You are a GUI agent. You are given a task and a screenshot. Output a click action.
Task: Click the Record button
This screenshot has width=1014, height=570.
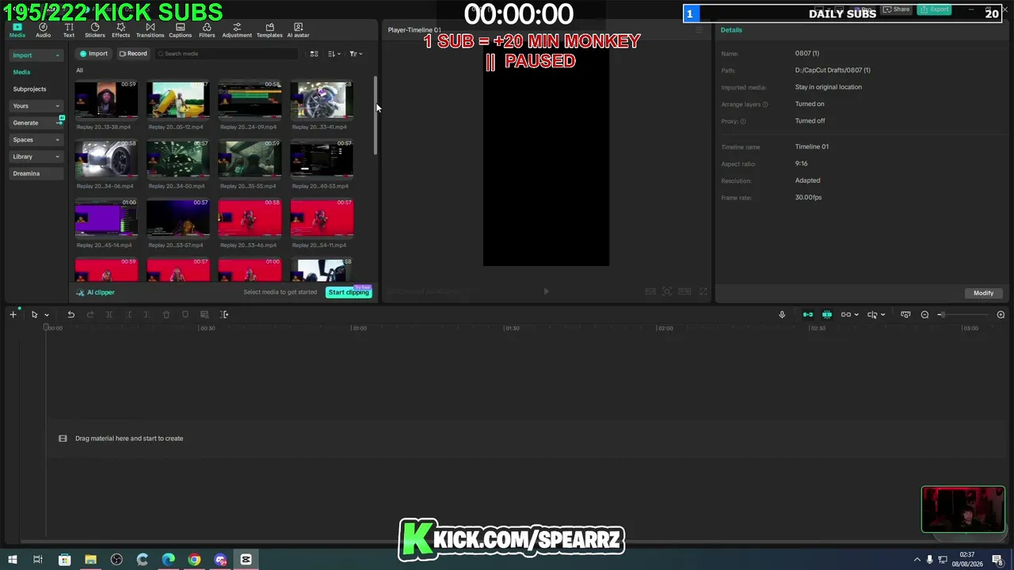(x=133, y=54)
